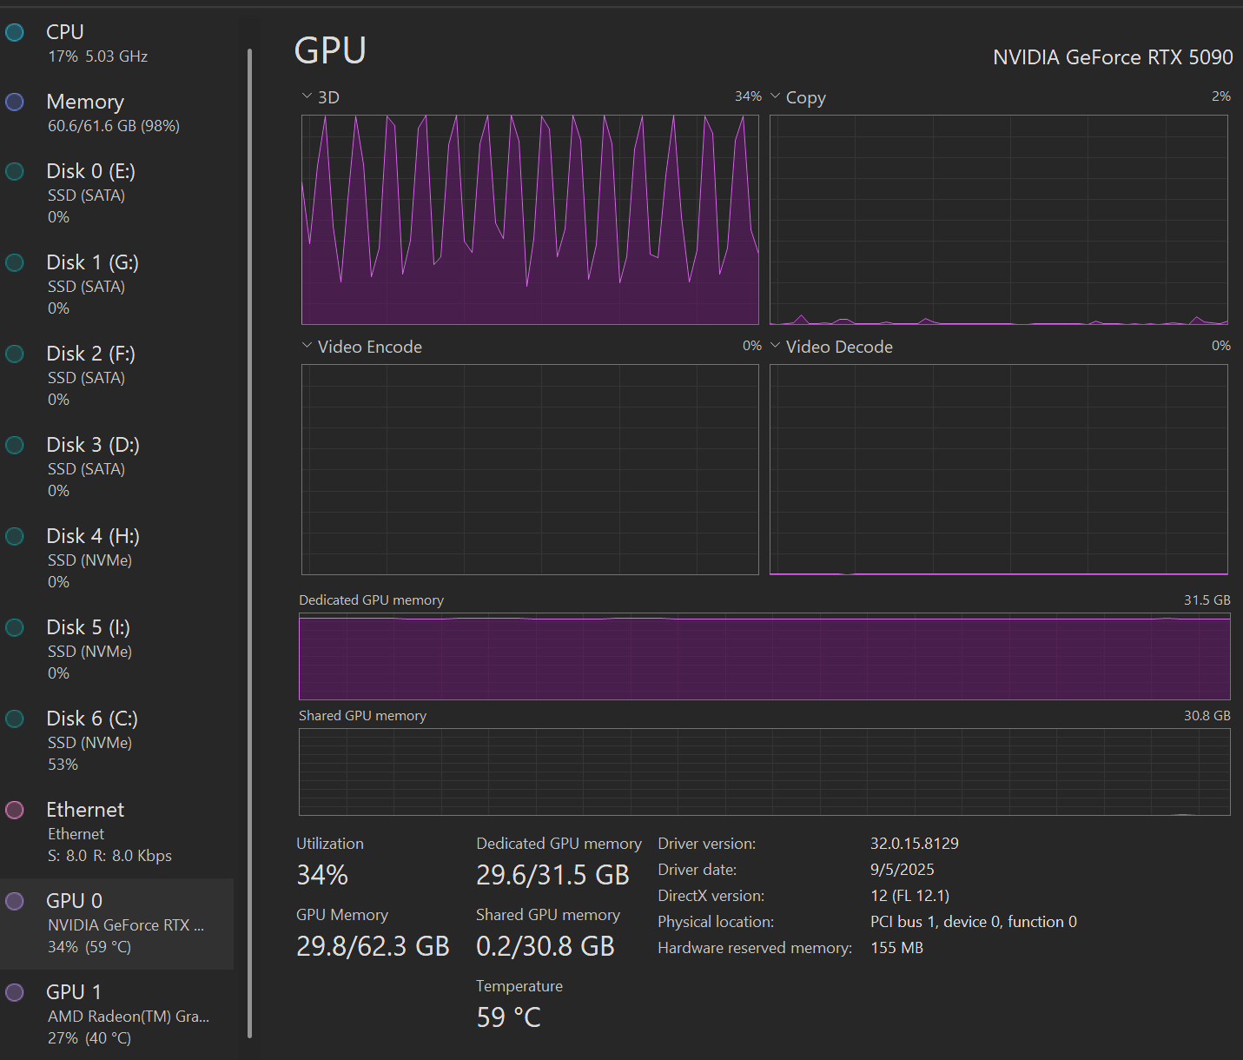
Task: Click the "Driver version:" label
Action: click(707, 844)
